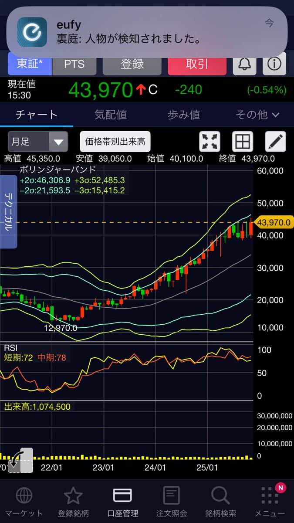Tap the RSI 中期:78 value
The height and width of the screenshot is (523, 294).
(51, 358)
